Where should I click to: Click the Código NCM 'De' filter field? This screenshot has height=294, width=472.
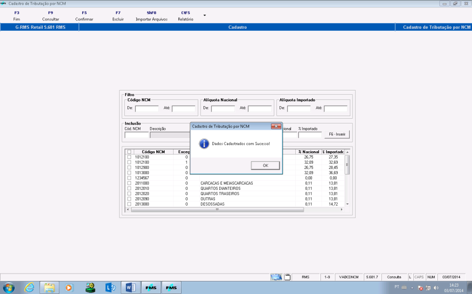[147, 109]
